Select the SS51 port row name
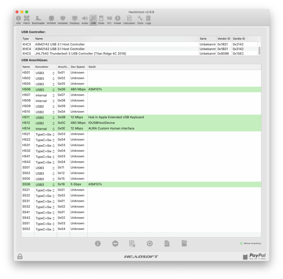This screenshot has width=283, height=279. point(26,223)
